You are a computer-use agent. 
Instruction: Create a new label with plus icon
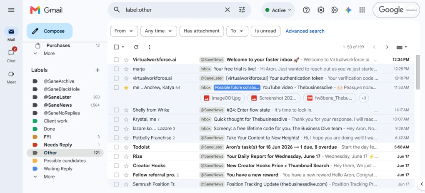pos(97,70)
